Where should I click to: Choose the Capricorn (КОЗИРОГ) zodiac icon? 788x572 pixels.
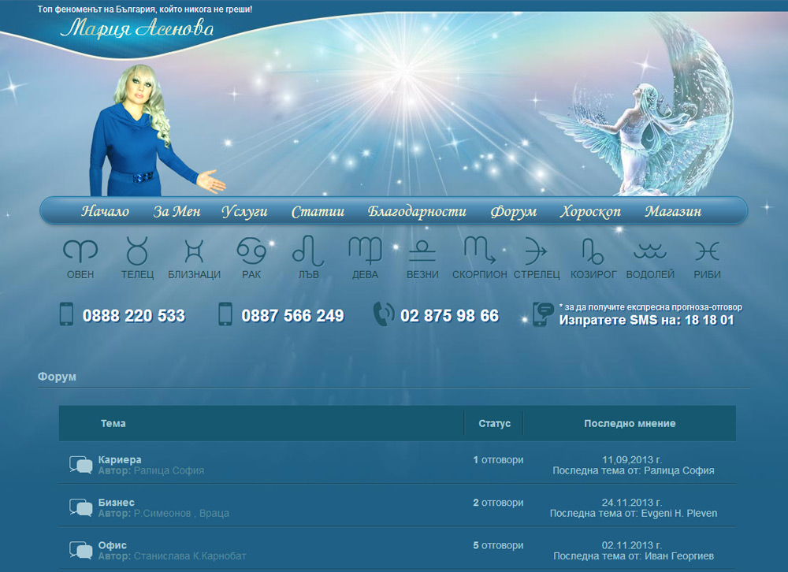pyautogui.click(x=593, y=251)
